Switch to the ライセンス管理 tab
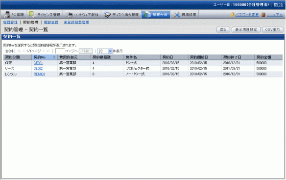 45,15
